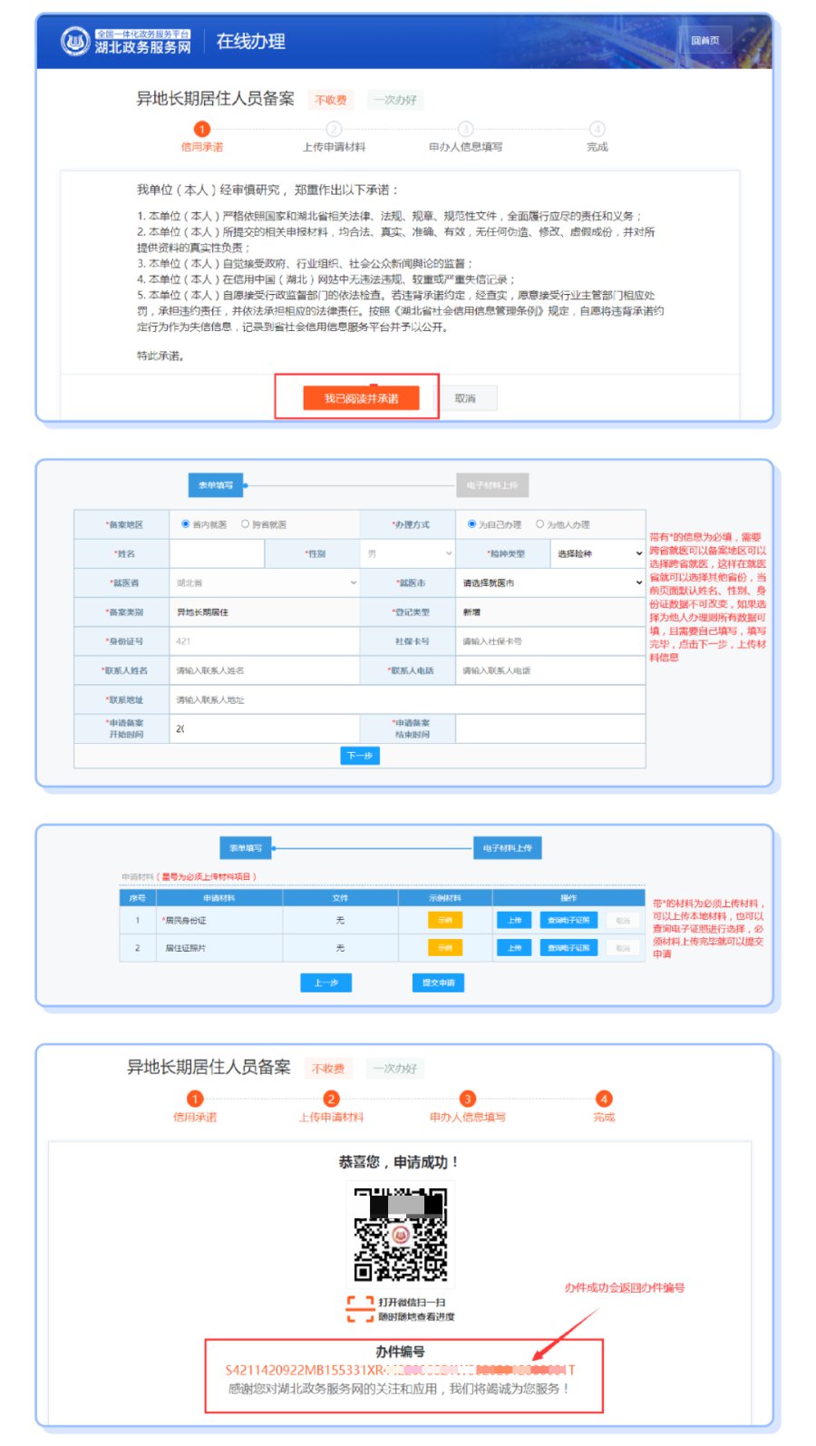Open the 性别 dropdown showing 男
The image size is (816, 1446).
[x=407, y=553]
